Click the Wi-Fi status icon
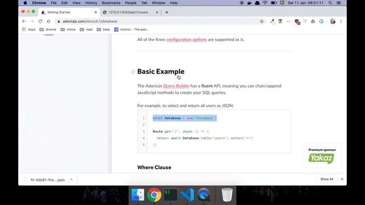Viewport: 365px width, 205px height. point(265,3)
